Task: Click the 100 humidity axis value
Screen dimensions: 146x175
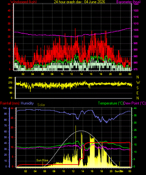Action: 5,108
